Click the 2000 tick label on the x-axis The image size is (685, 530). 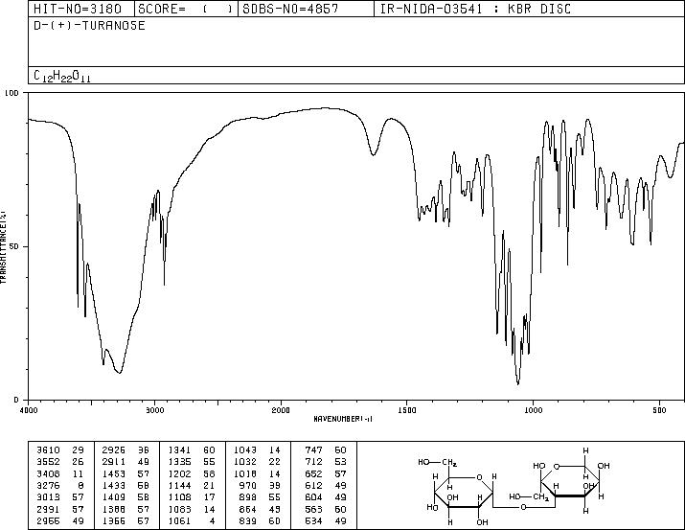coord(281,410)
